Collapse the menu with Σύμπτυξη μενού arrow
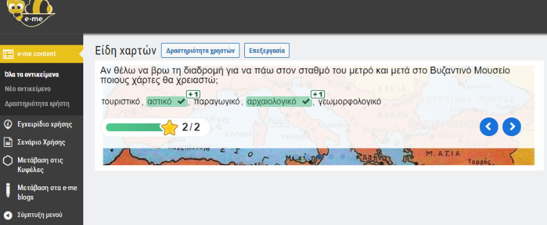The width and height of the screenshot is (547, 225). point(7,214)
